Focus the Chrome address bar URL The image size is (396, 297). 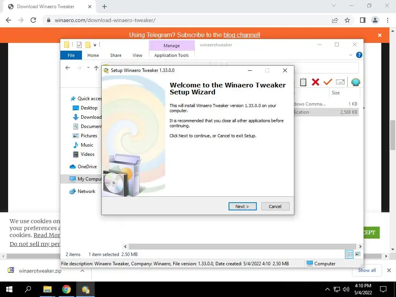coord(105,20)
